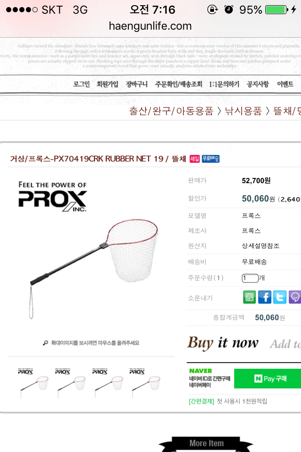Click the blue 무료배송 badge
This screenshot has height=452, width=301.
click(x=211, y=159)
